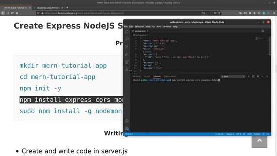Screen dimensions: 277x156
Task: Open the Search view in VS Code
Action: coord(127,39)
